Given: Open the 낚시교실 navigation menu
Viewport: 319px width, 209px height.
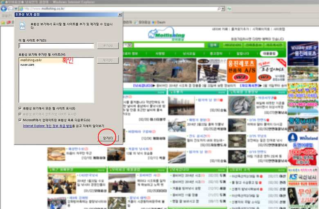Looking at the screenshot, I should pos(189,53).
